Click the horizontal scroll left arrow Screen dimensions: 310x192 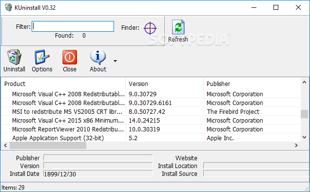(x=5, y=146)
